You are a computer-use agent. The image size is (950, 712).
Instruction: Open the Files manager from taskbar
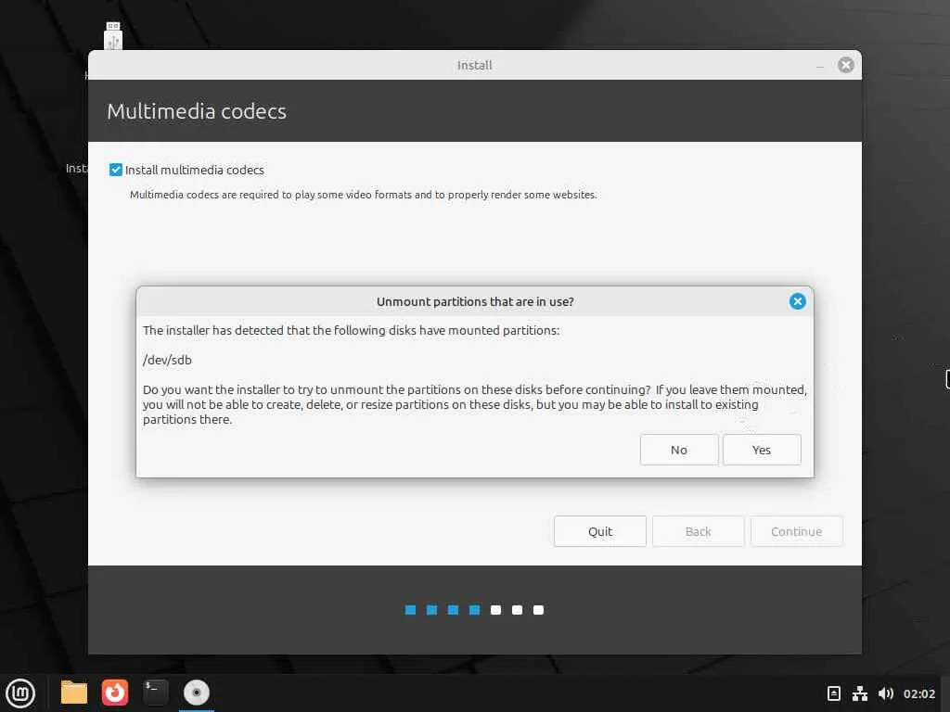click(74, 693)
